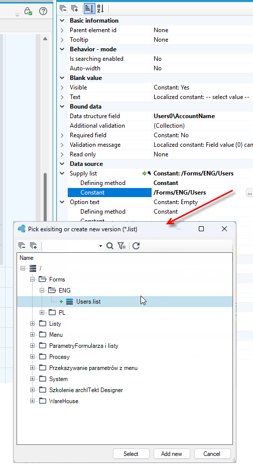Select the Users.list item

[88, 302]
